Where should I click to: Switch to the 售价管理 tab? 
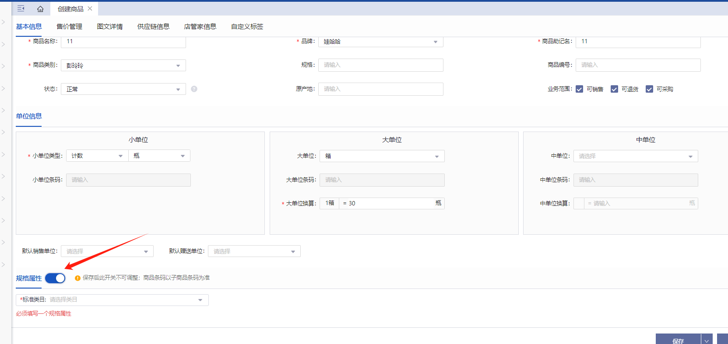69,27
